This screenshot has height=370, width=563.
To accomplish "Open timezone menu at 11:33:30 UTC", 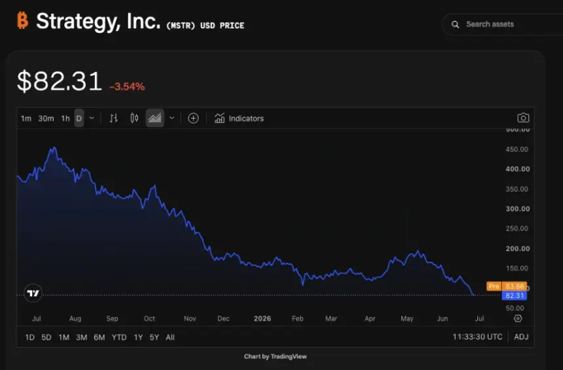I will (477, 337).
